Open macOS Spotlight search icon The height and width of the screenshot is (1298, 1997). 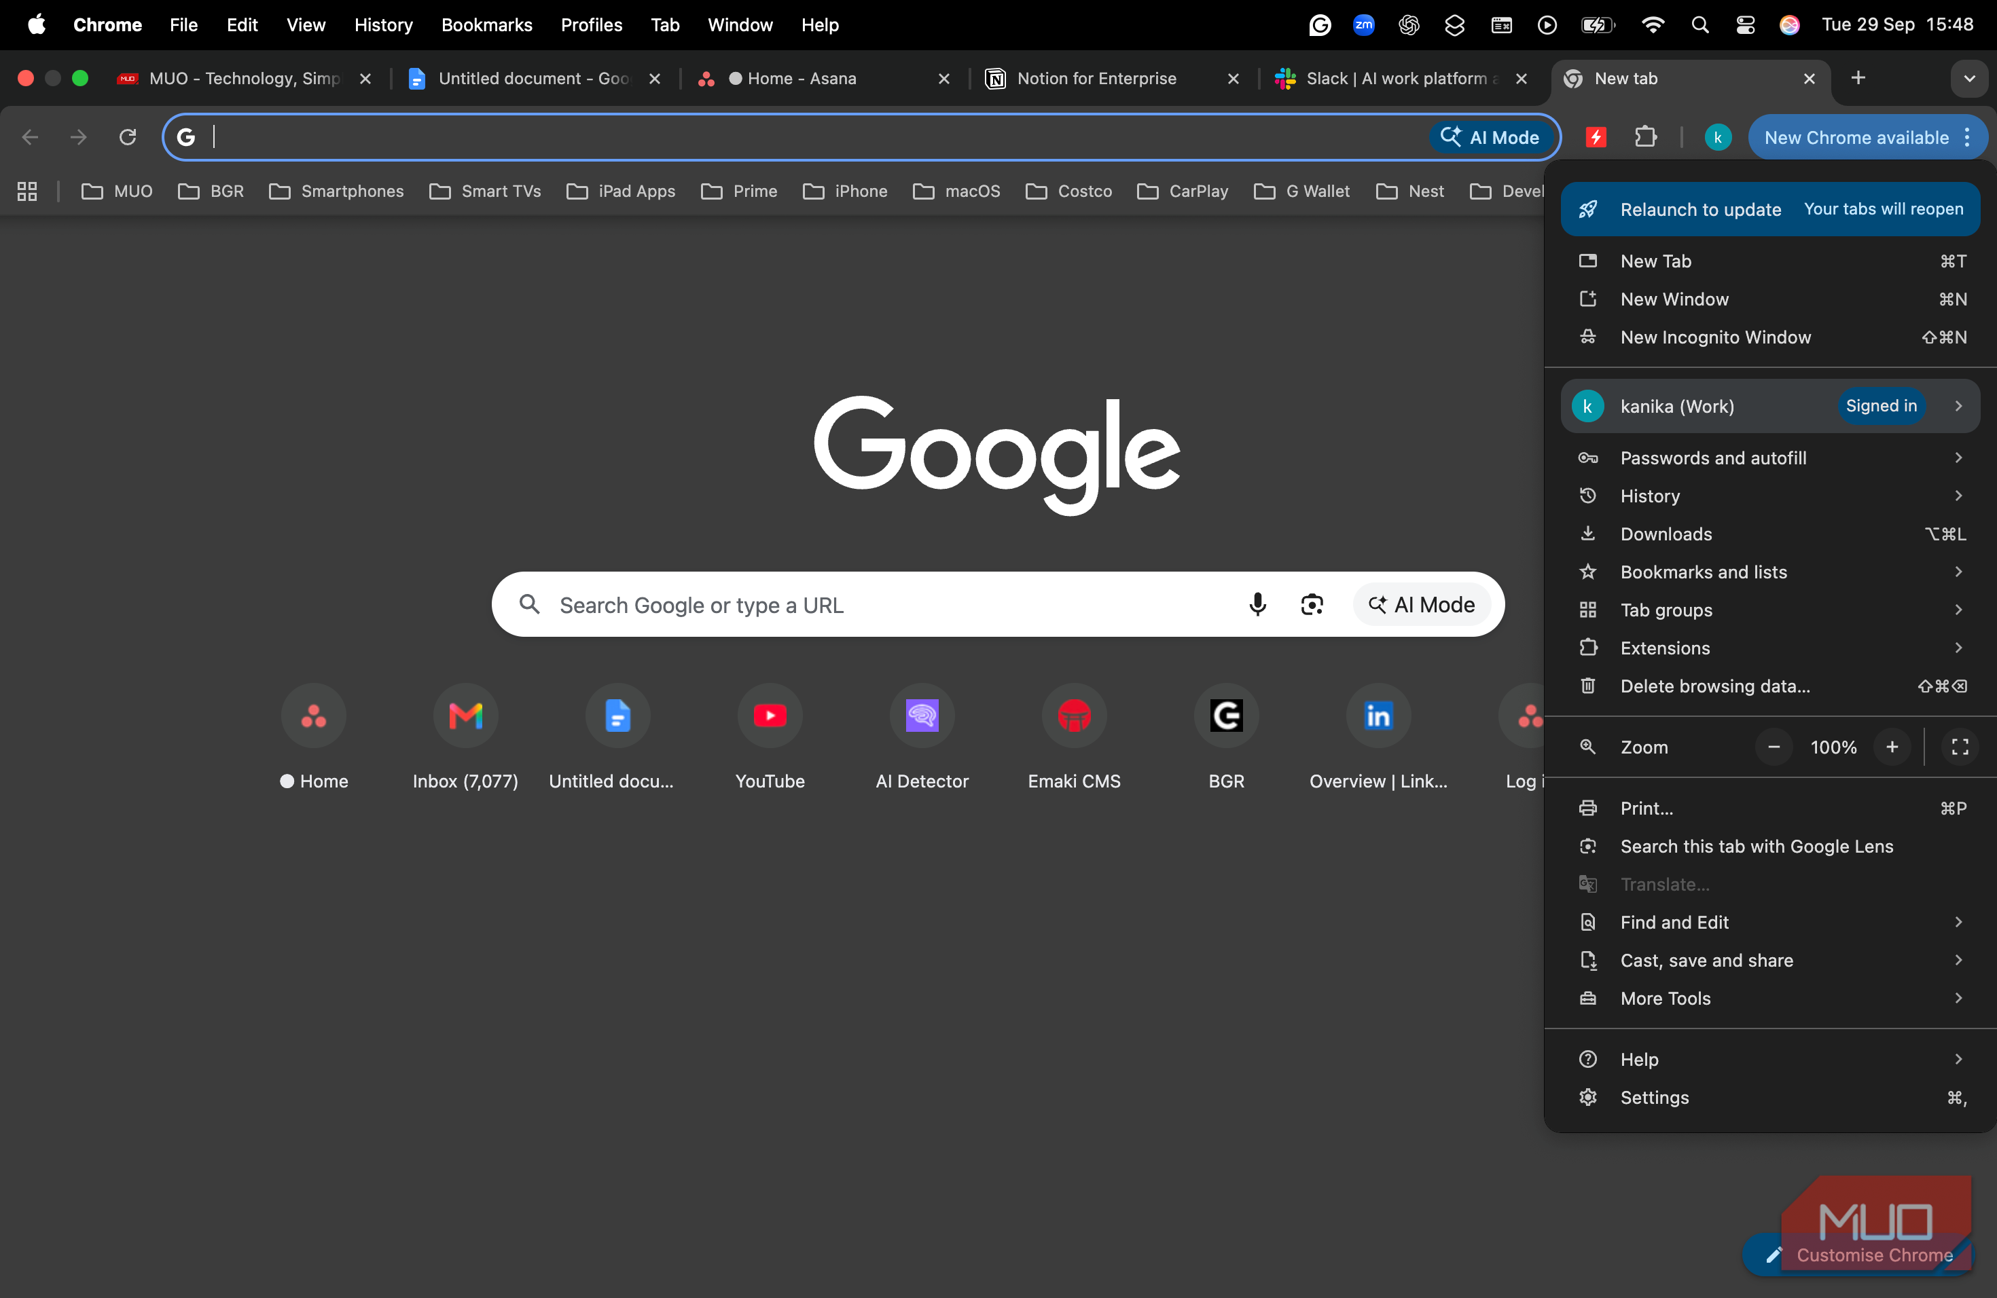tap(1700, 25)
